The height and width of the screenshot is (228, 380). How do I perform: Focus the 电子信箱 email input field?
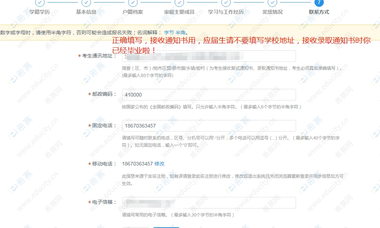tap(209, 203)
